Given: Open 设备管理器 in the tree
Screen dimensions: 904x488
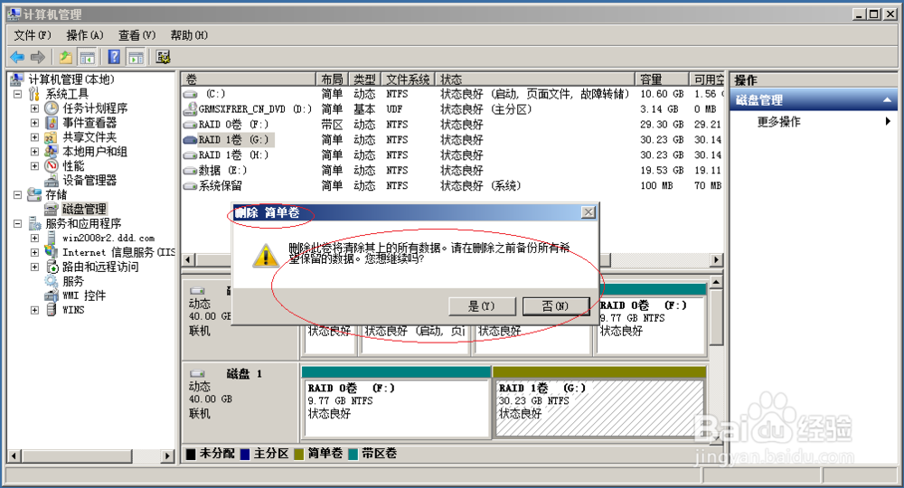Looking at the screenshot, I should click(89, 180).
